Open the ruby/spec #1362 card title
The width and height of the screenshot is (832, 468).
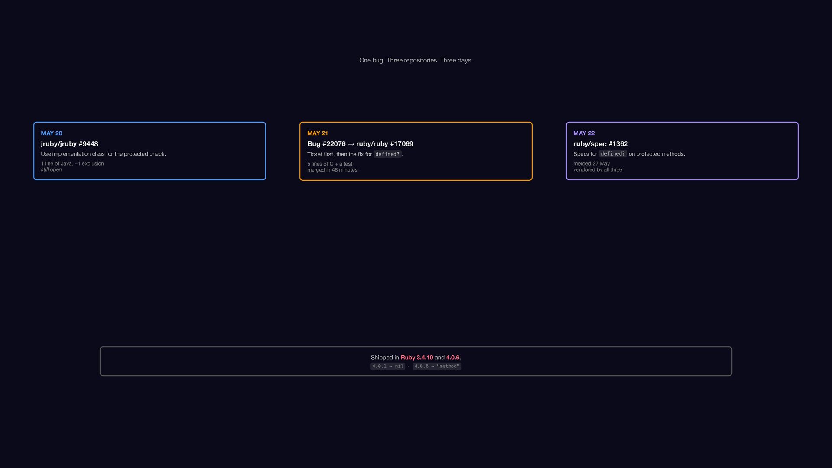[600, 144]
